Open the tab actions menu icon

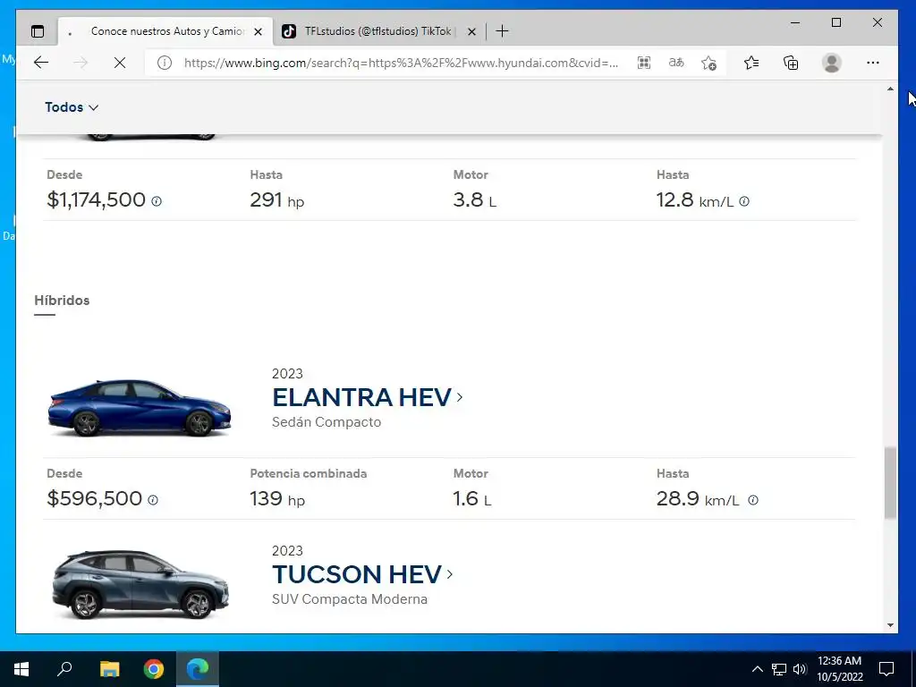(x=38, y=31)
